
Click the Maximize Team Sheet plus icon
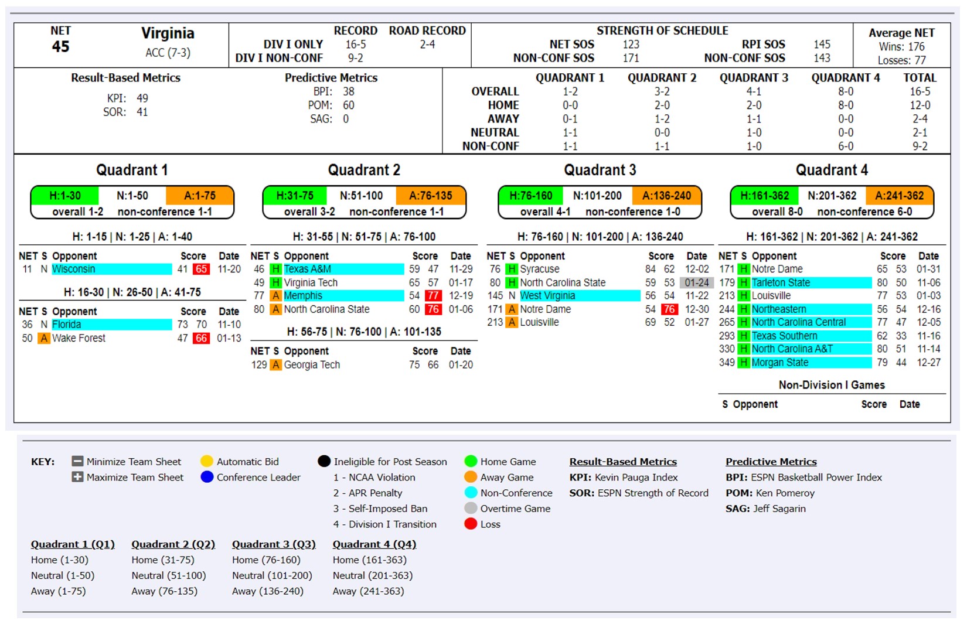coord(77,477)
